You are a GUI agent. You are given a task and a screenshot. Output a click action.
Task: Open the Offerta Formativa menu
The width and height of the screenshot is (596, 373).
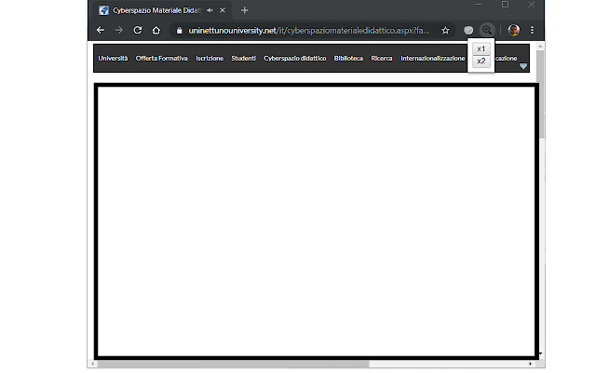(x=161, y=58)
